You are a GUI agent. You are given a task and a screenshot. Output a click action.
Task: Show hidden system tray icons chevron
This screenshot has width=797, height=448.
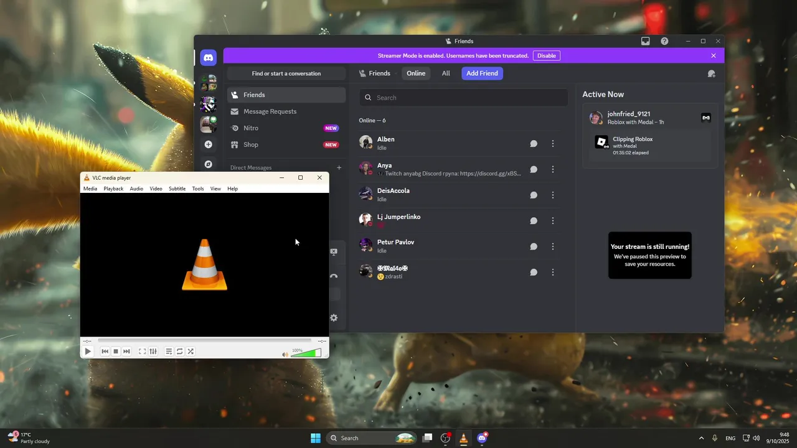click(701, 438)
